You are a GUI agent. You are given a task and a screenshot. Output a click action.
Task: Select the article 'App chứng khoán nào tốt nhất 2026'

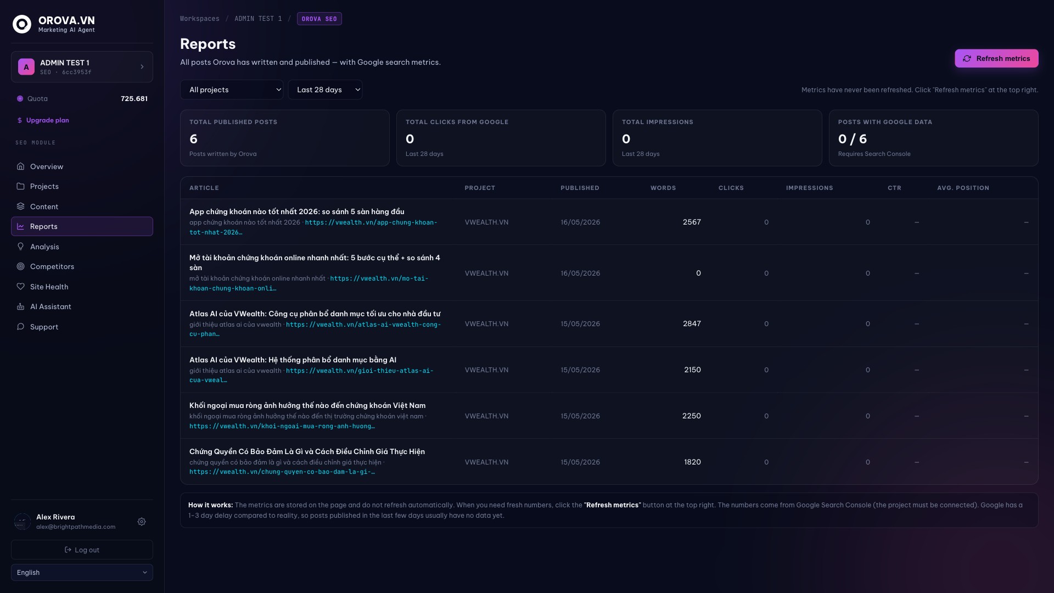pos(296,211)
